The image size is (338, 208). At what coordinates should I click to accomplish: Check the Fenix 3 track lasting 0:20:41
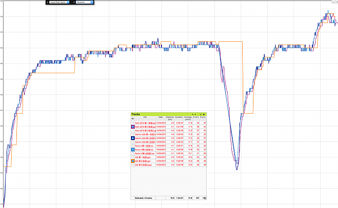coord(132,146)
